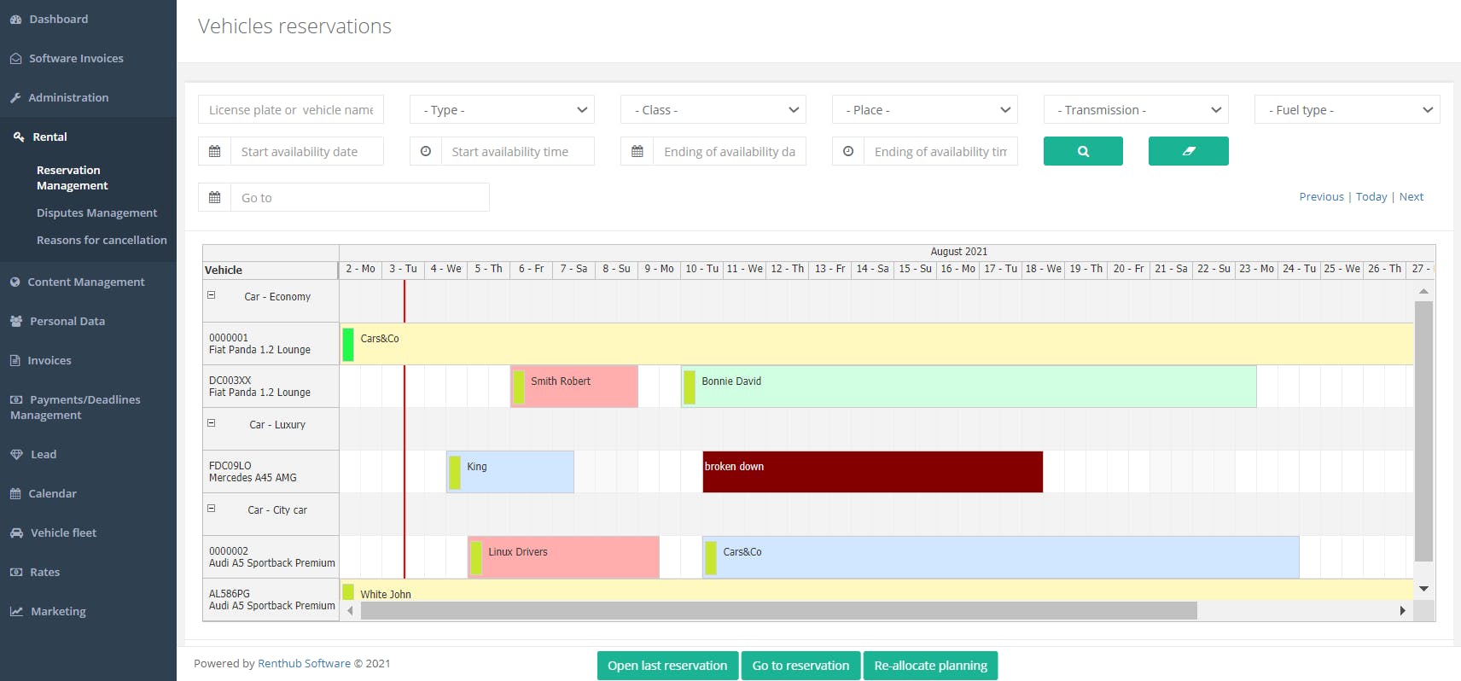
Task: Collapse the Car - Economy group
Action: coord(212,295)
